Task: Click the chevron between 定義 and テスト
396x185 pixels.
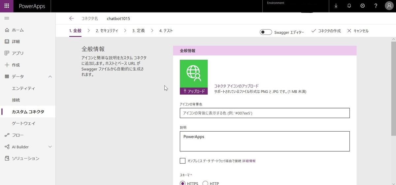Action: (x=152, y=31)
